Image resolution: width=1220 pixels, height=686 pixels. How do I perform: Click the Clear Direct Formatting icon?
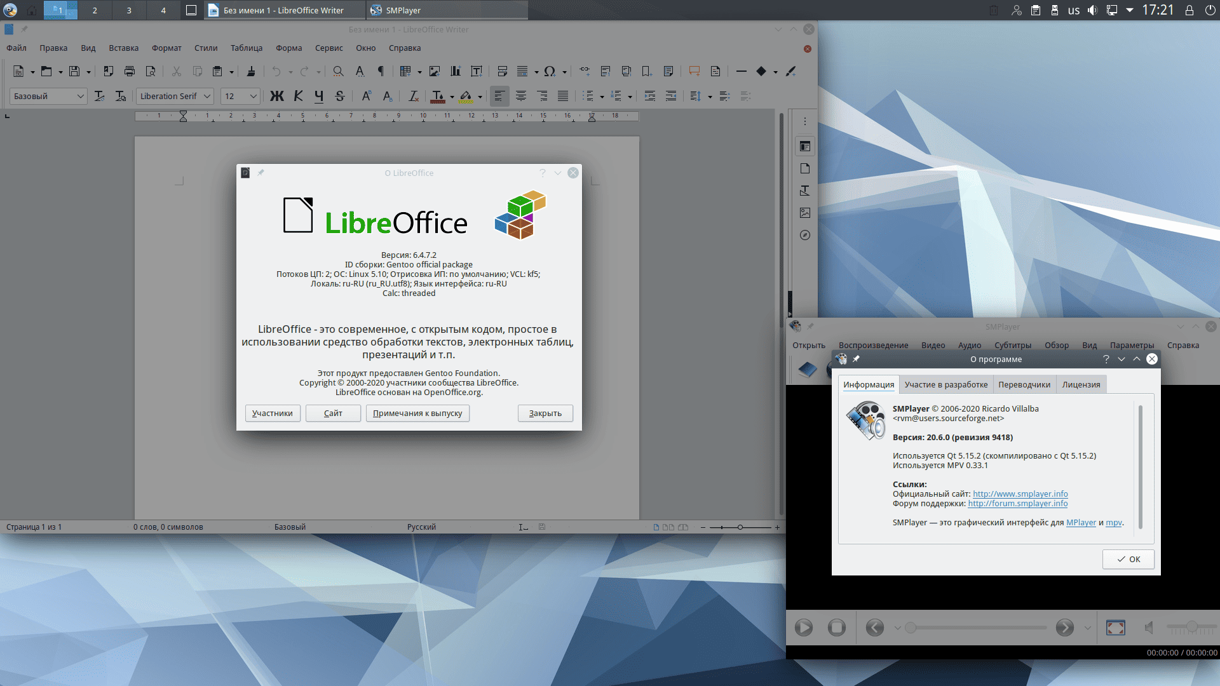414,97
